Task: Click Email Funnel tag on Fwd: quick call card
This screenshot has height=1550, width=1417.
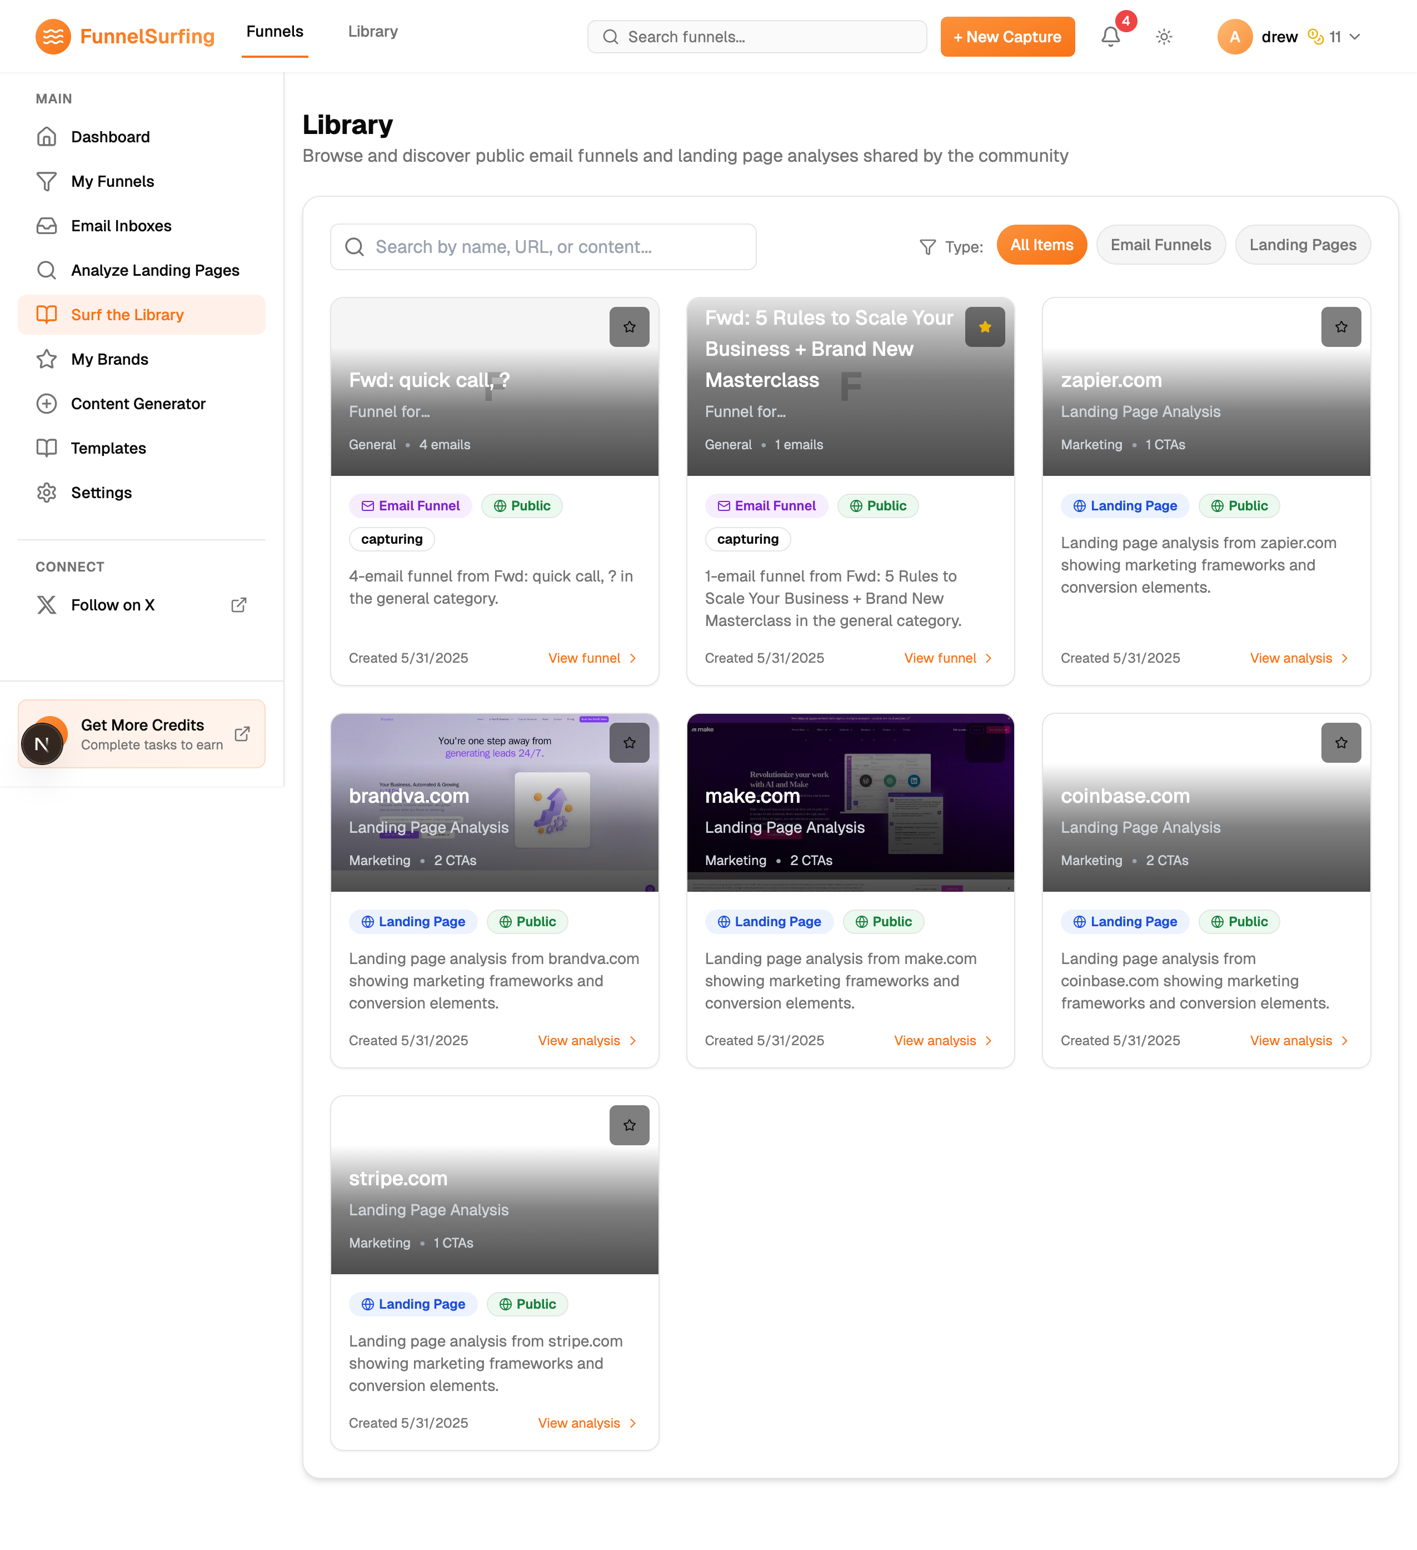Action: click(x=410, y=506)
